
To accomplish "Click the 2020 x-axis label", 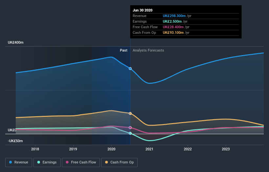I will 111,149.
